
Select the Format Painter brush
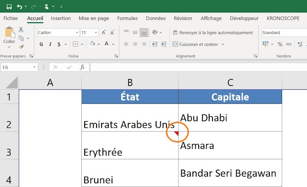point(21,47)
